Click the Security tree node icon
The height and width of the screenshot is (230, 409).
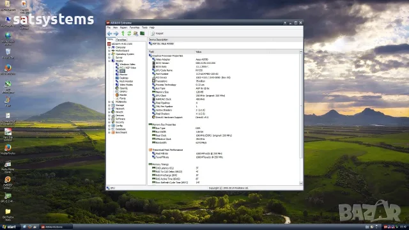tap(113, 122)
